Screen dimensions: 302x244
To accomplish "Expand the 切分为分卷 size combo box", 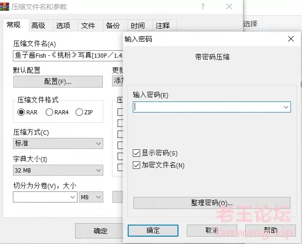I will [72, 197].
